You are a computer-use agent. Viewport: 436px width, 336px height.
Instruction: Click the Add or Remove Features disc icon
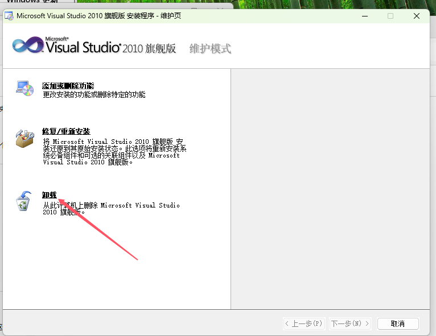pyautogui.click(x=24, y=89)
